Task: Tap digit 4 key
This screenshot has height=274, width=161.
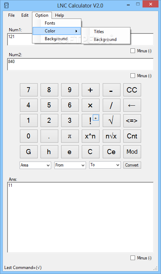Action: (29, 105)
